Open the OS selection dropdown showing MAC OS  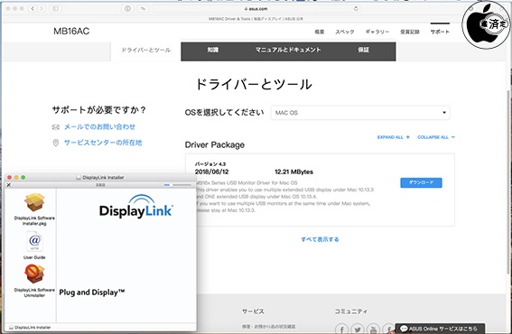pyautogui.click(x=360, y=113)
